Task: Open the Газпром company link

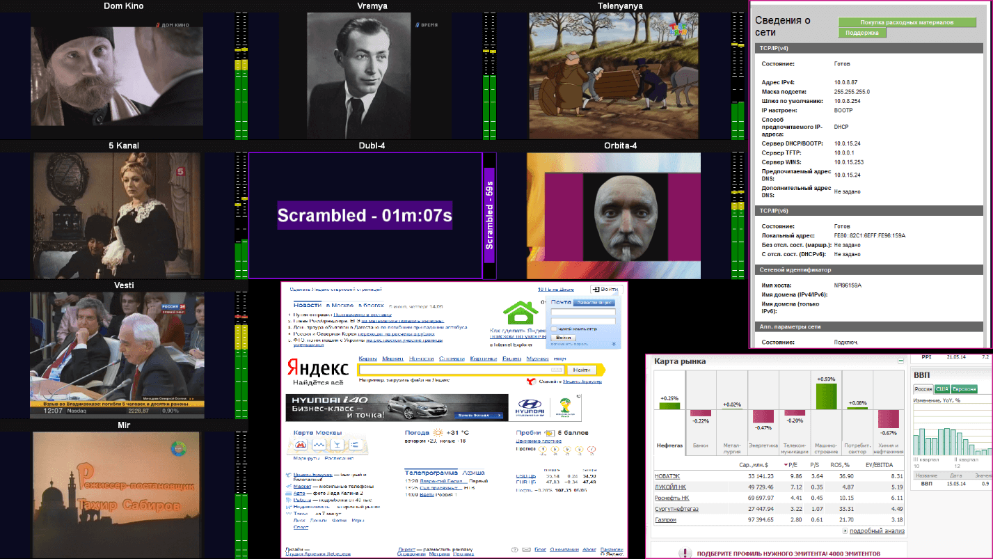Action: 667,520
